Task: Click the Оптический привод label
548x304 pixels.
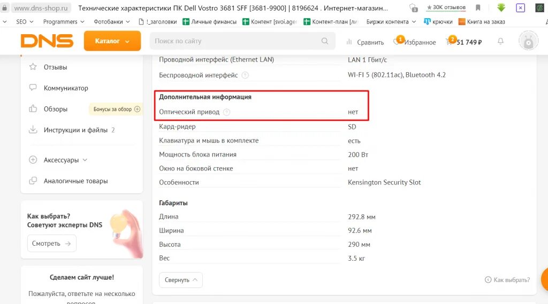Action: [189, 112]
